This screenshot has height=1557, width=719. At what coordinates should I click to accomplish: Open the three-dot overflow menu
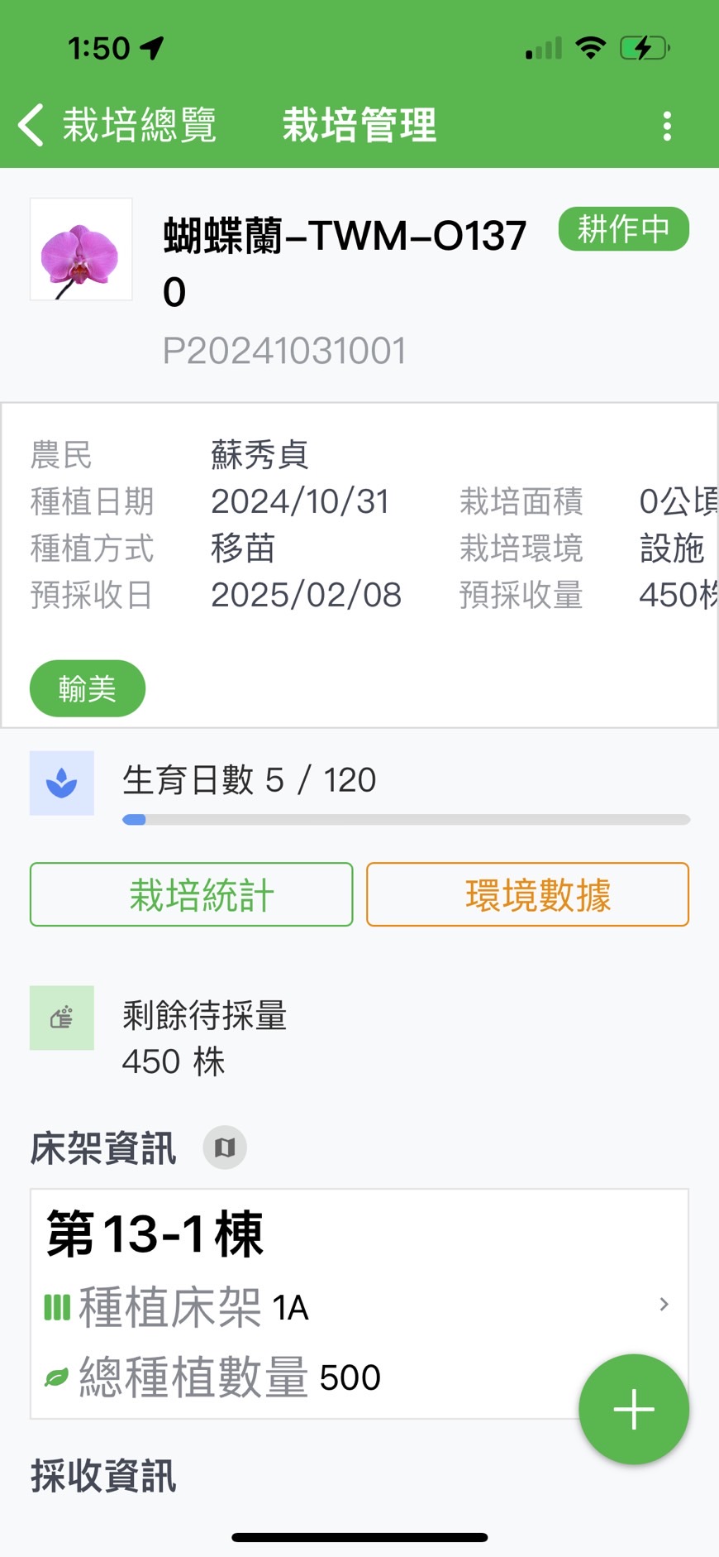click(x=667, y=126)
